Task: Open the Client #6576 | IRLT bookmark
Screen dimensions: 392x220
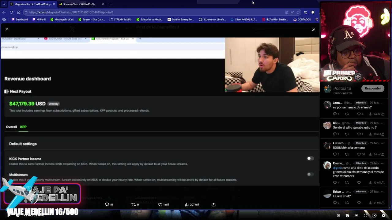Action: 243,20
